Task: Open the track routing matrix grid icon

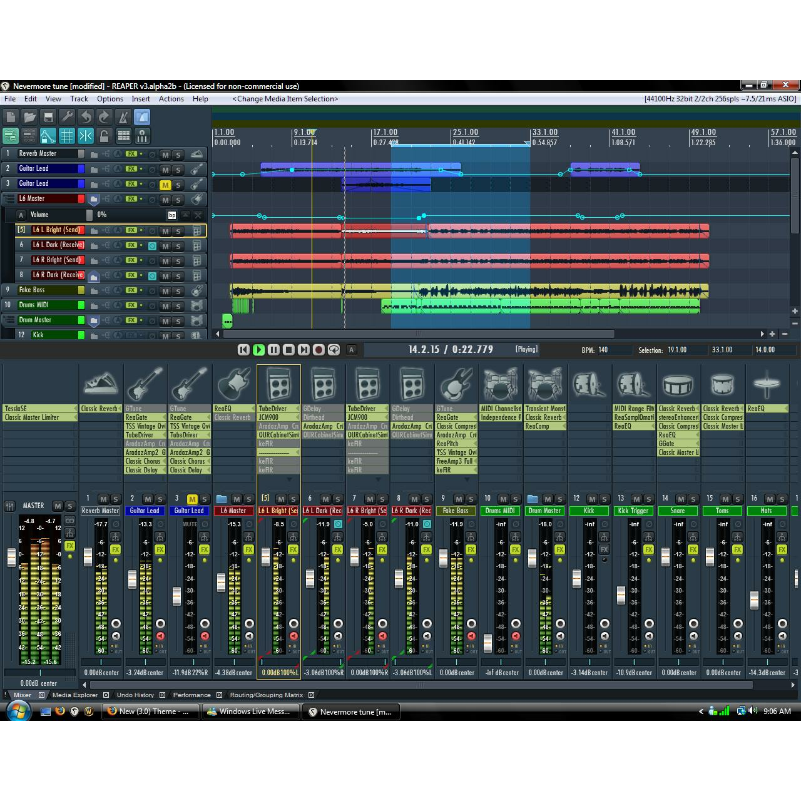Action: tap(123, 136)
